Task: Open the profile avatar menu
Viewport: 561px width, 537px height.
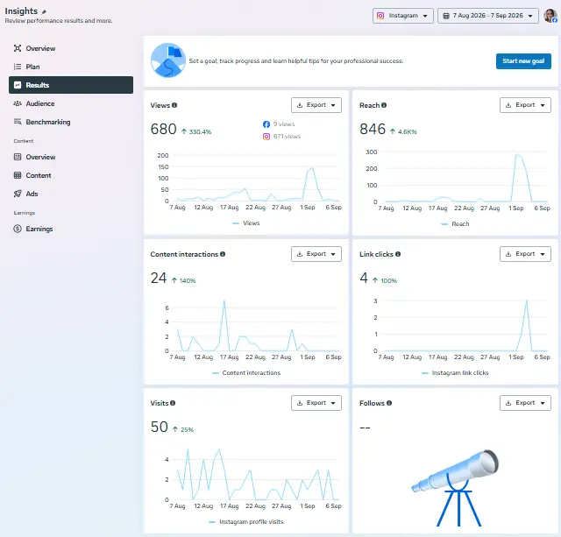Action: tap(550, 16)
